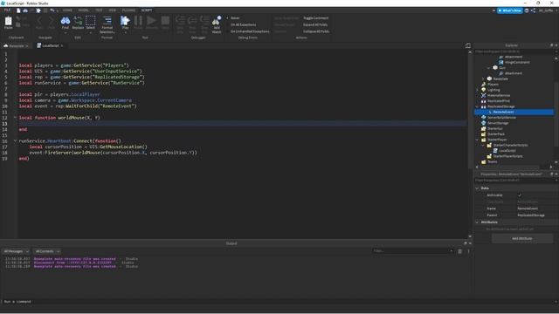Click the HingeConstraint icon in Explorer
The image size is (559, 314).
point(500,62)
